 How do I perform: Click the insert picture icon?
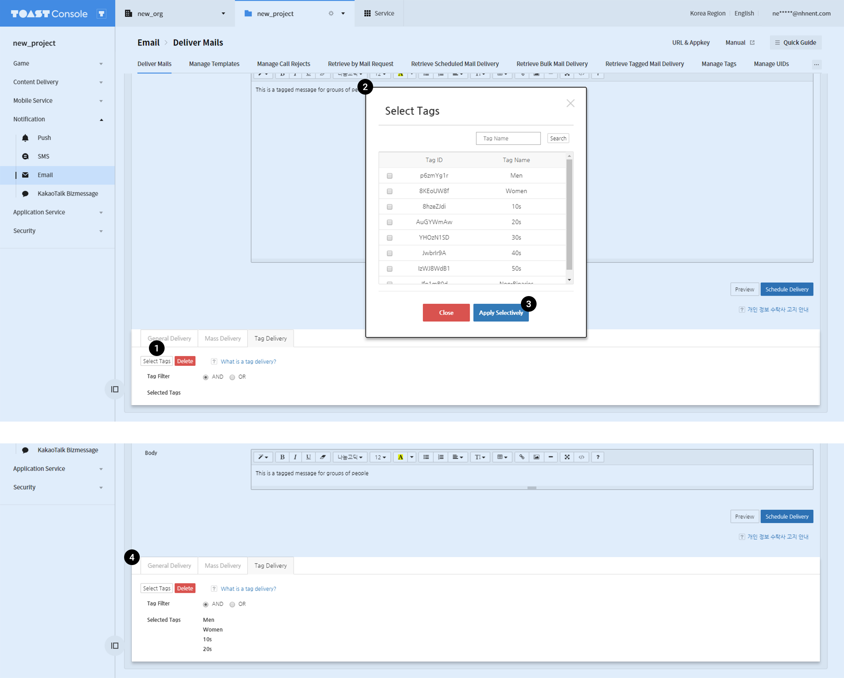536,457
